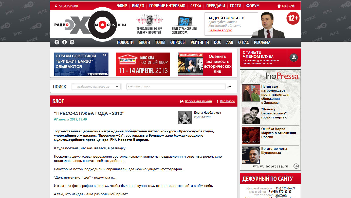Image resolution: width=351 pixels, height=198 pixels.
Task: Click the Facebook social icon
Action: click(x=64, y=42)
